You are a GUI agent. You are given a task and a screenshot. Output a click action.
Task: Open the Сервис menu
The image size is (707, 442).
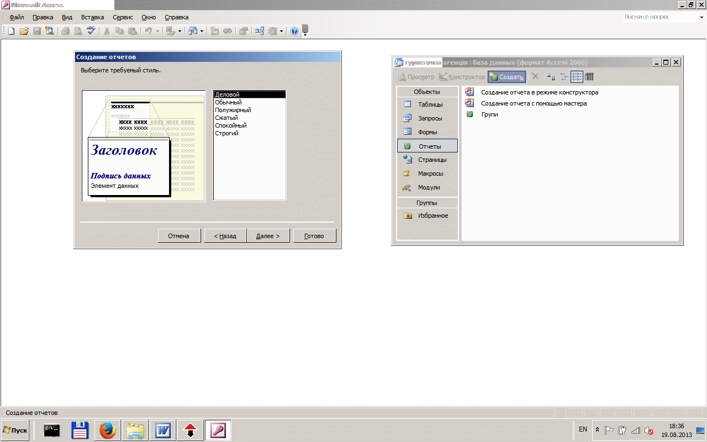coord(123,17)
